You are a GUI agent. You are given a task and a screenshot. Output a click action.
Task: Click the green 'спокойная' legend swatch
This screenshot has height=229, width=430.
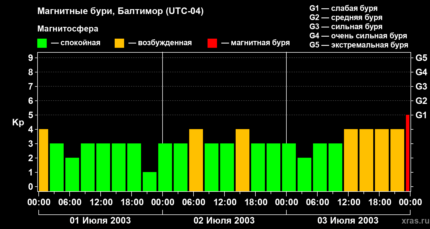pos(42,43)
